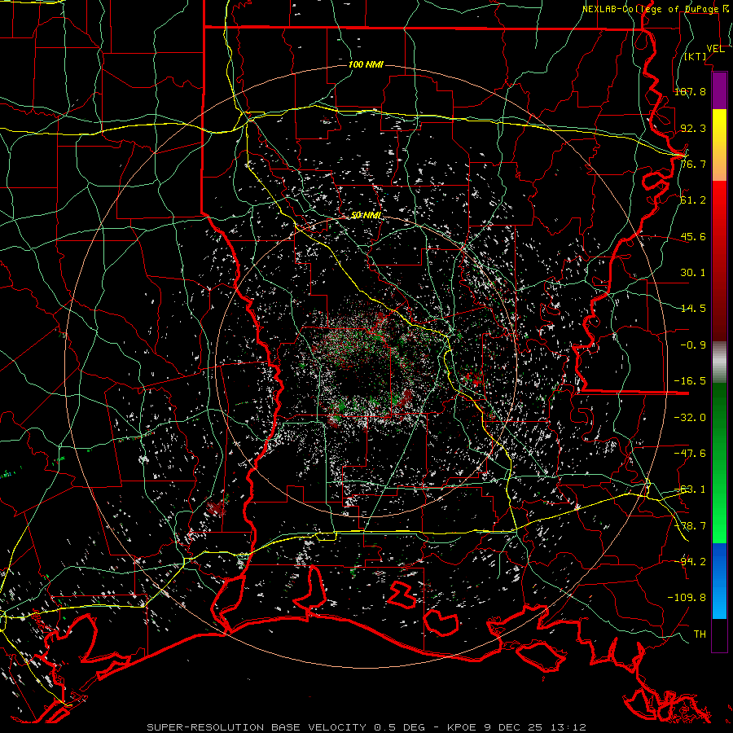Select the 14.5 scale value
The width and height of the screenshot is (733, 733).
tap(693, 309)
